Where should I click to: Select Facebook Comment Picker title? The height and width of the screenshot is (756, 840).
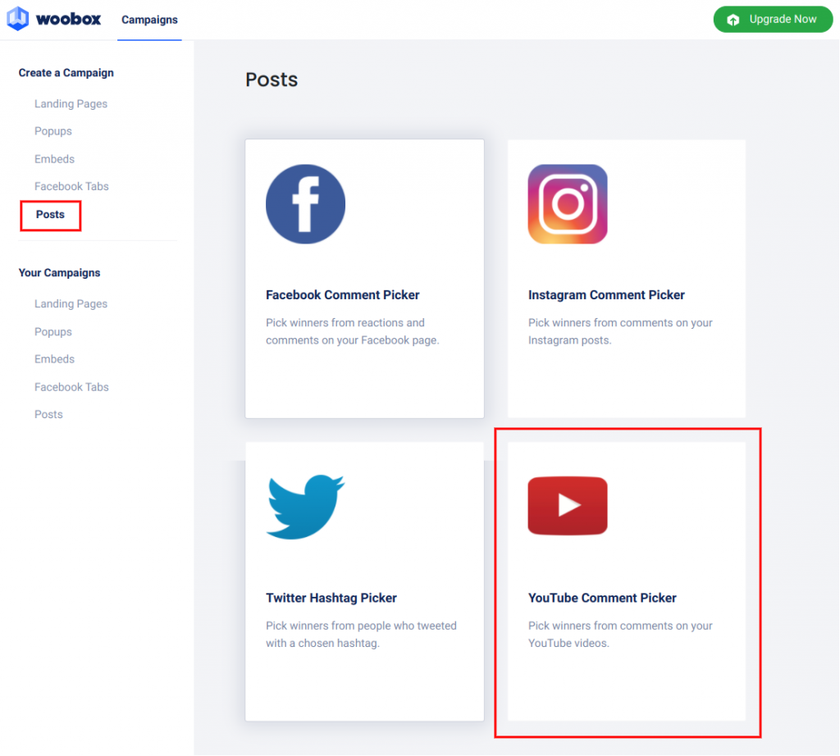[342, 295]
